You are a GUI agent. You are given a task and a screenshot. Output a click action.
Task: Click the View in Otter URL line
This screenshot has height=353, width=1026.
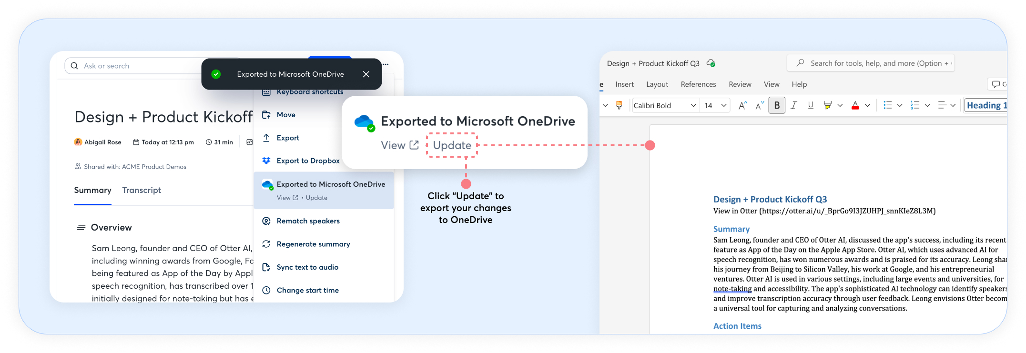(x=824, y=211)
